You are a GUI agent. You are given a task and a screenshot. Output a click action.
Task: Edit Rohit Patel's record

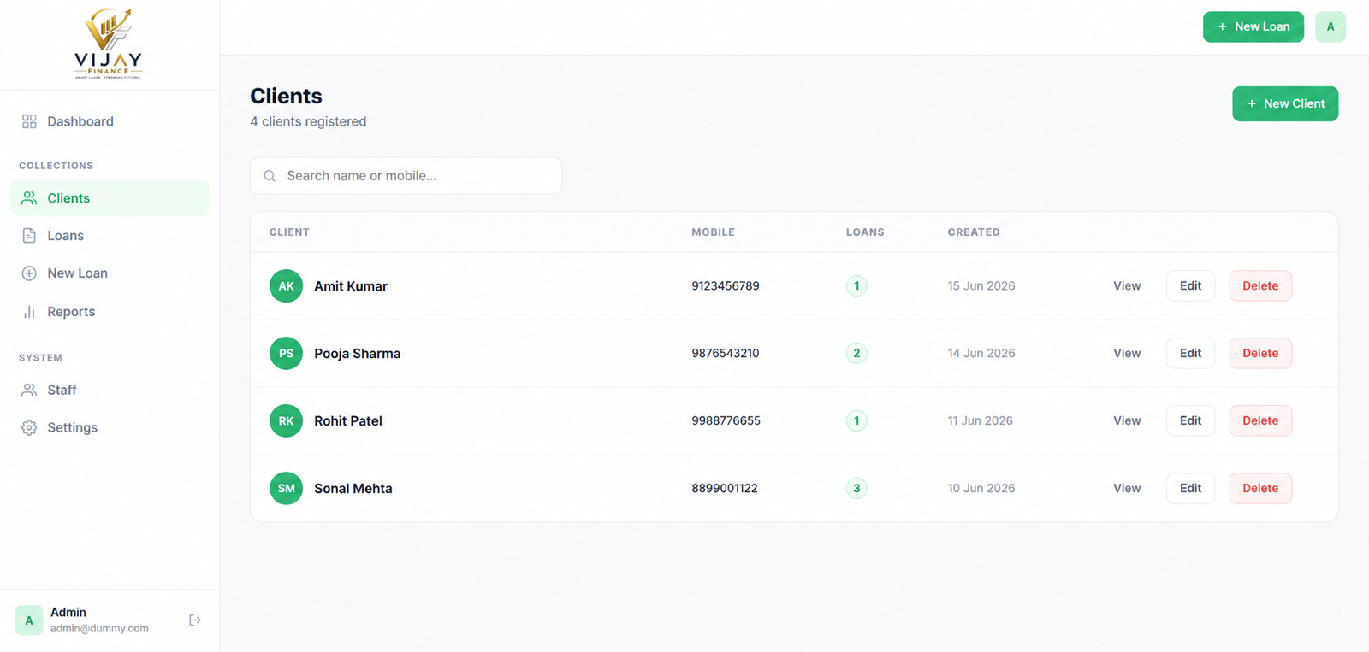pyautogui.click(x=1190, y=420)
